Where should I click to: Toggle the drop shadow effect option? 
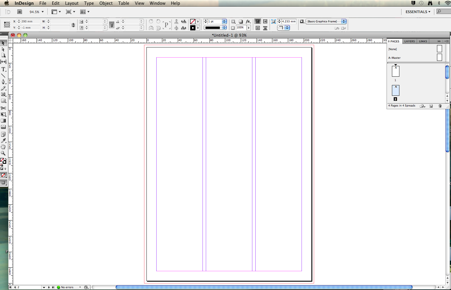click(241, 21)
